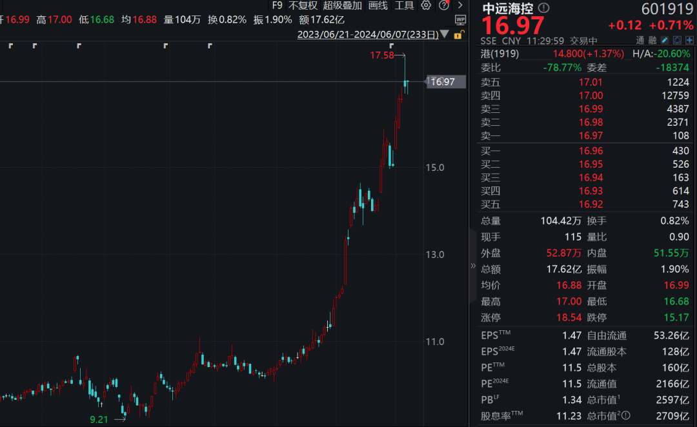The height and width of the screenshot is (427, 697).
Task: Select the 画线 drawing tool button
Action: (x=378, y=5)
